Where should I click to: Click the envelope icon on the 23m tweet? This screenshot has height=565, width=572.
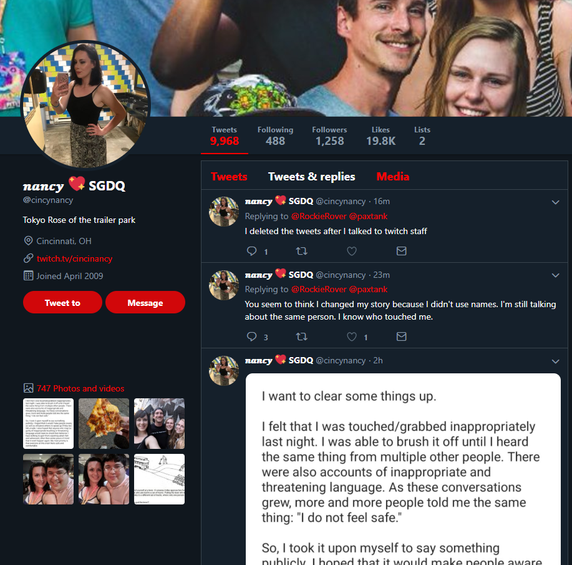click(401, 337)
